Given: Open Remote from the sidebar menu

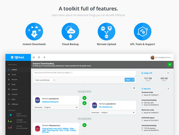Looking at the screenshot, I should (x=14, y=79).
